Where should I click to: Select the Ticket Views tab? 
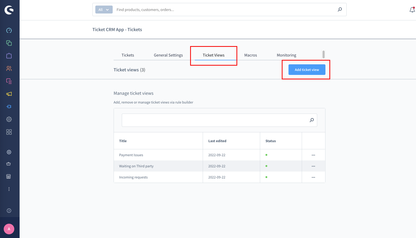tap(214, 55)
